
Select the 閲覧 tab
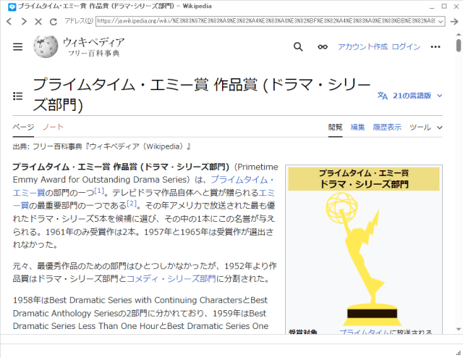pos(336,128)
